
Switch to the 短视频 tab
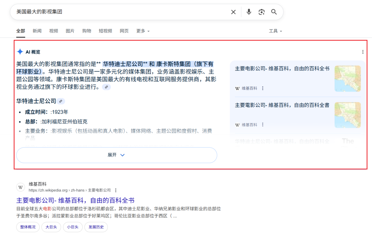point(105,31)
